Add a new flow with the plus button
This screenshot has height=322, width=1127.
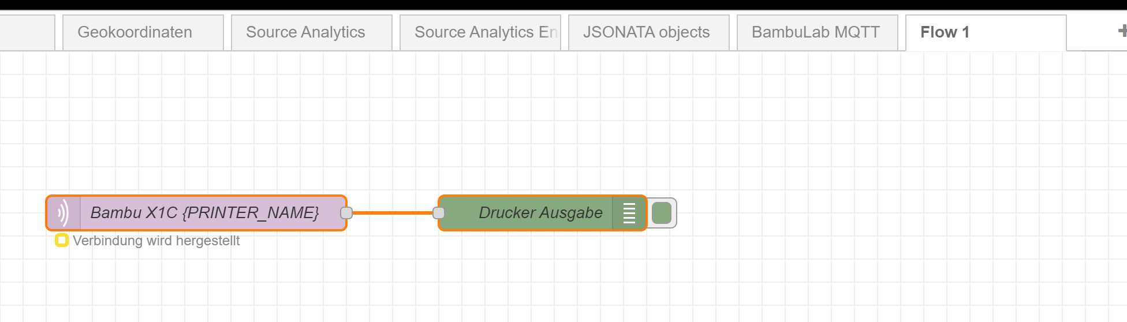(x=1122, y=31)
